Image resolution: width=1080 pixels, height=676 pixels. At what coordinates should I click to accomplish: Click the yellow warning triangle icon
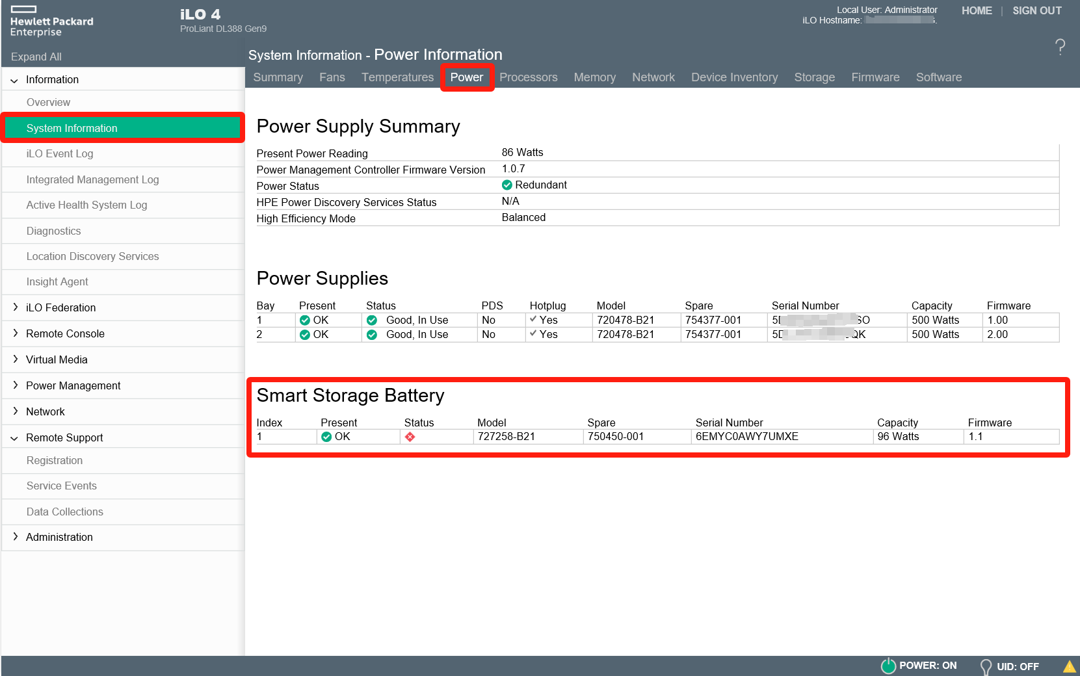pyautogui.click(x=1069, y=666)
